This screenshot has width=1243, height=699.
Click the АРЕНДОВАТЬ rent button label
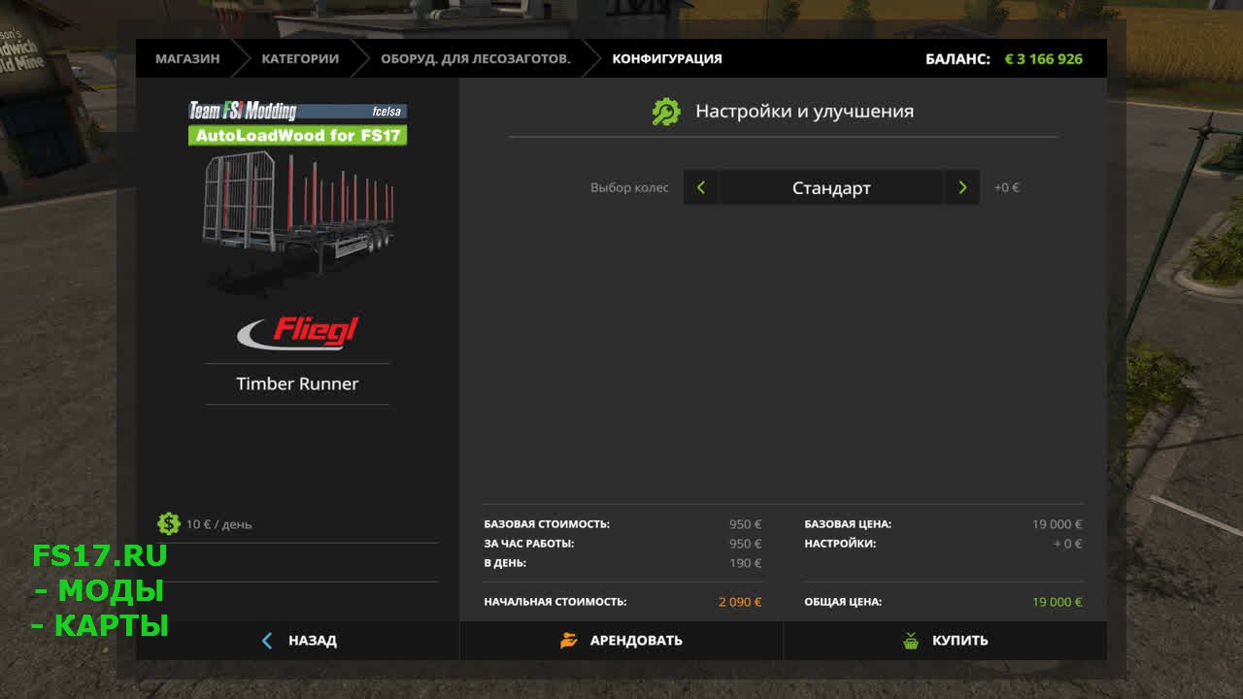coord(636,641)
